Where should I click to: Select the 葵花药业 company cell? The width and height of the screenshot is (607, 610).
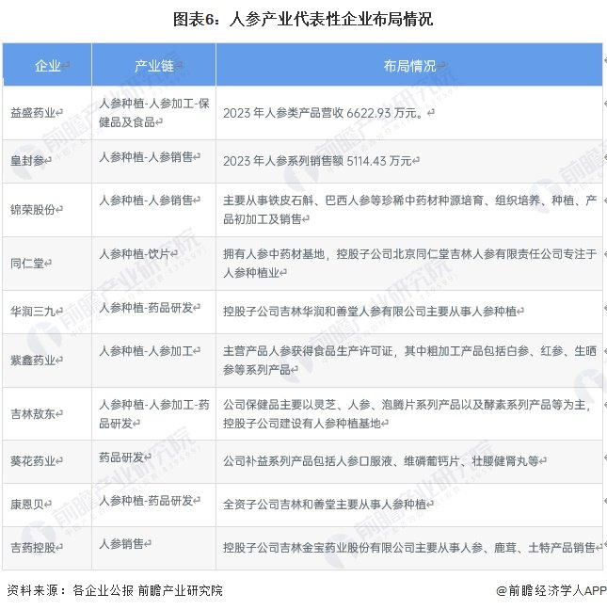click(47, 462)
